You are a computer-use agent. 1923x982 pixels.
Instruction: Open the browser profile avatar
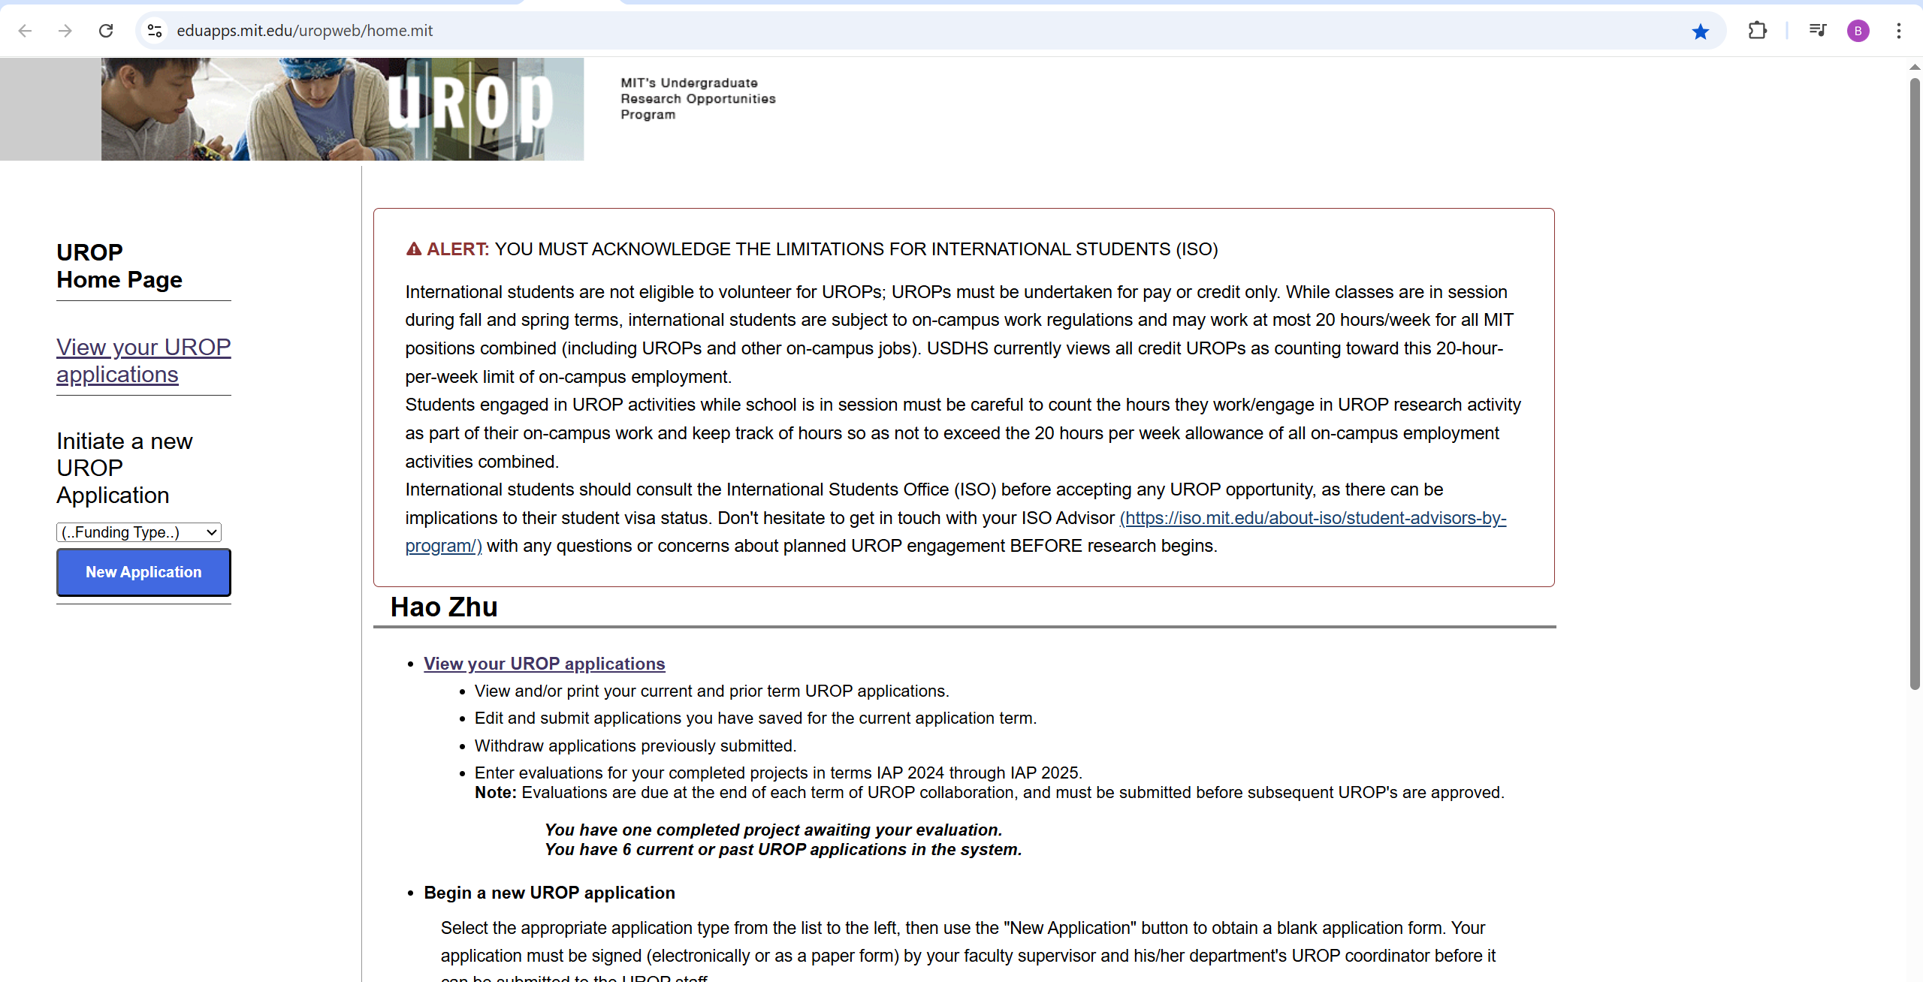tap(1858, 31)
